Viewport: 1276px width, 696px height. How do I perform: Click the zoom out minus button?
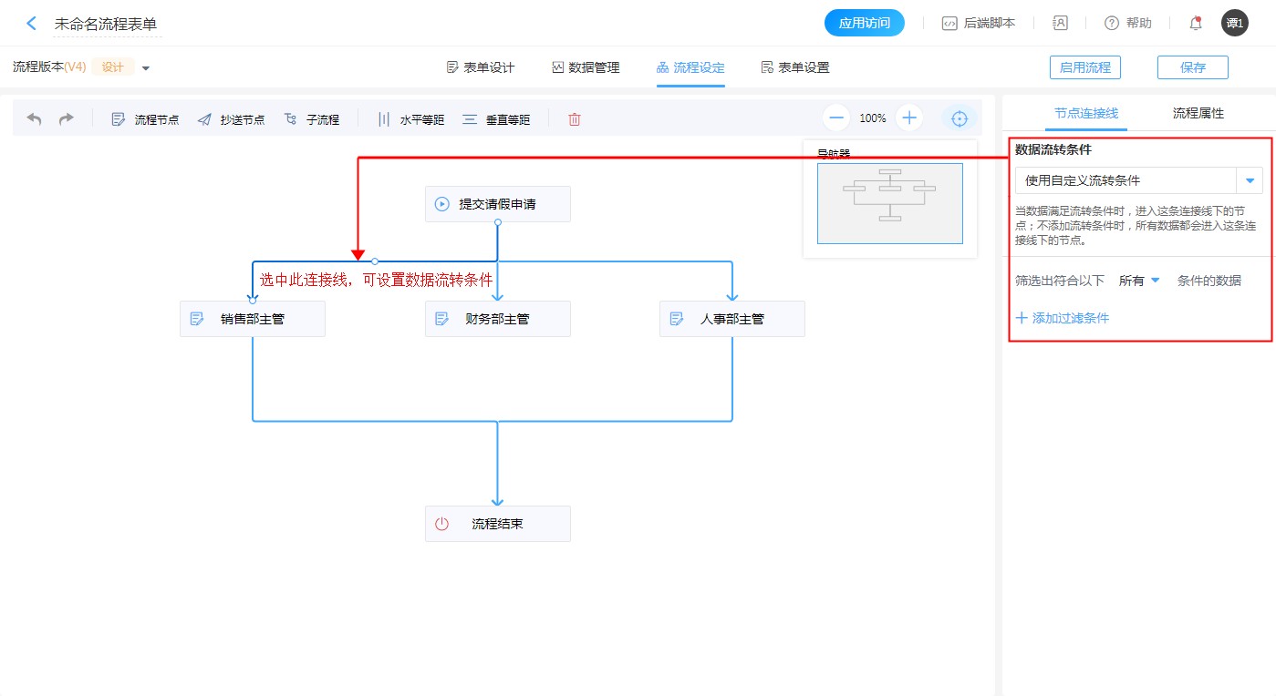point(836,118)
